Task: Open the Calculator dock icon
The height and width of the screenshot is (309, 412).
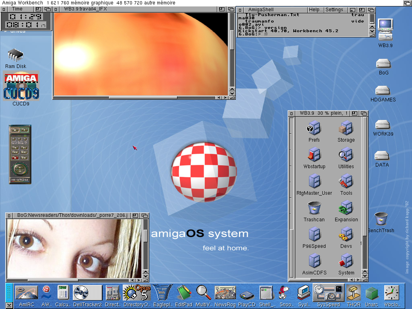Action: coord(63,293)
